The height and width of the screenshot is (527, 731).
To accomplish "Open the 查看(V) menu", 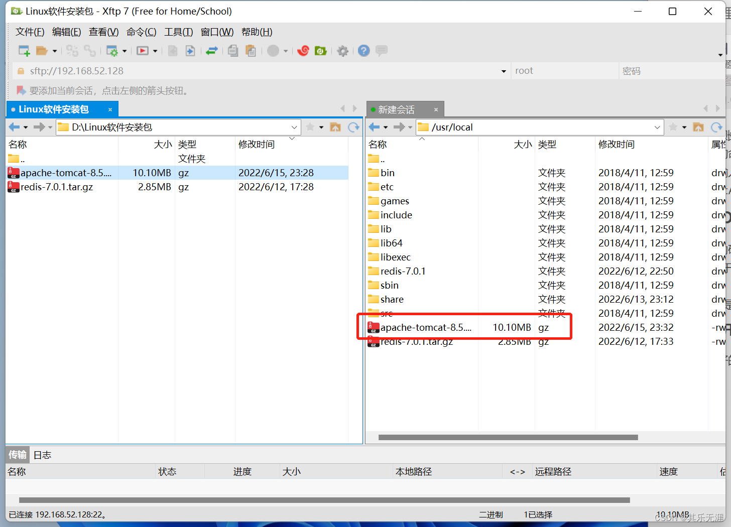I will click(x=104, y=32).
